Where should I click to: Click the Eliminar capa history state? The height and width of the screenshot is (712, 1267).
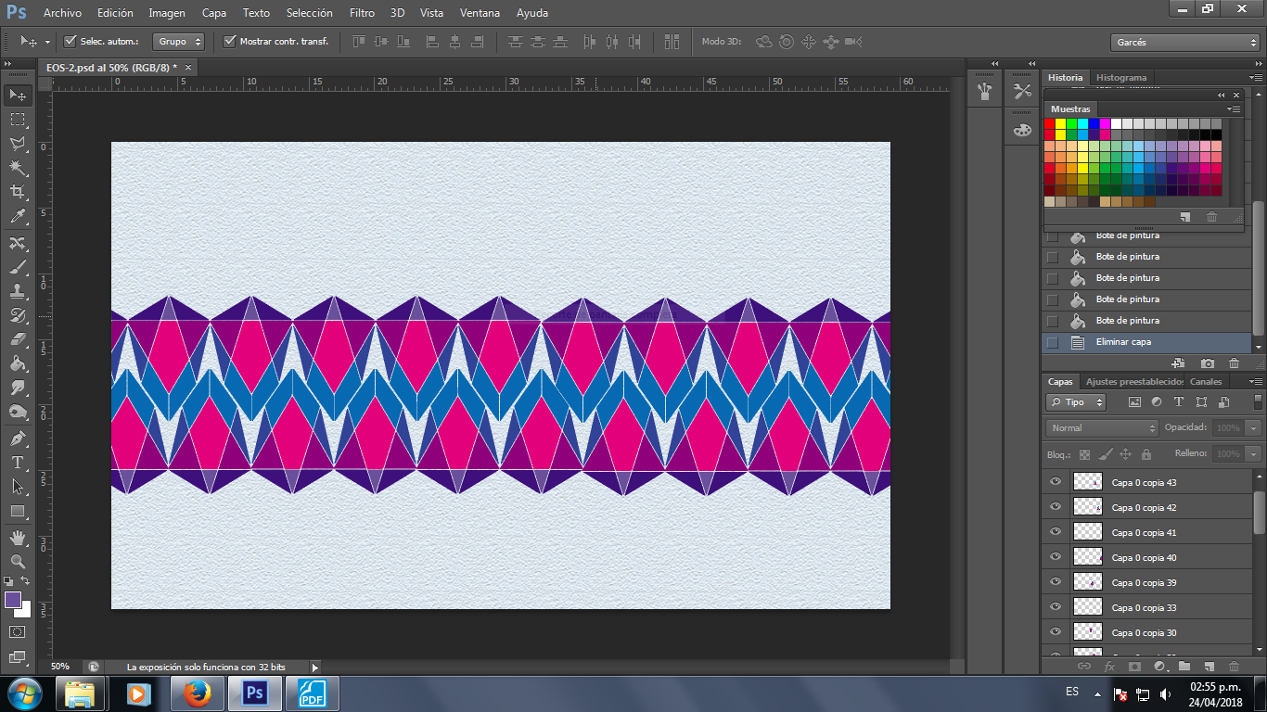point(1146,342)
